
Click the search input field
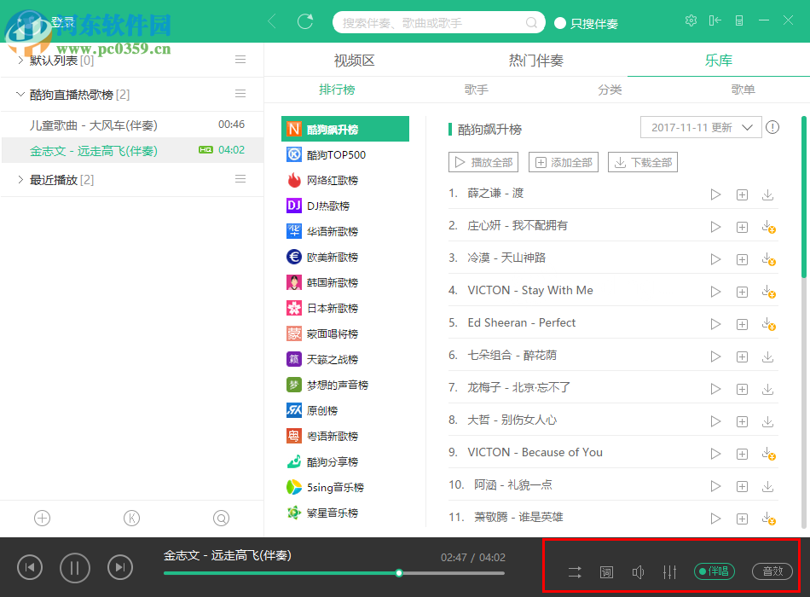tap(431, 23)
